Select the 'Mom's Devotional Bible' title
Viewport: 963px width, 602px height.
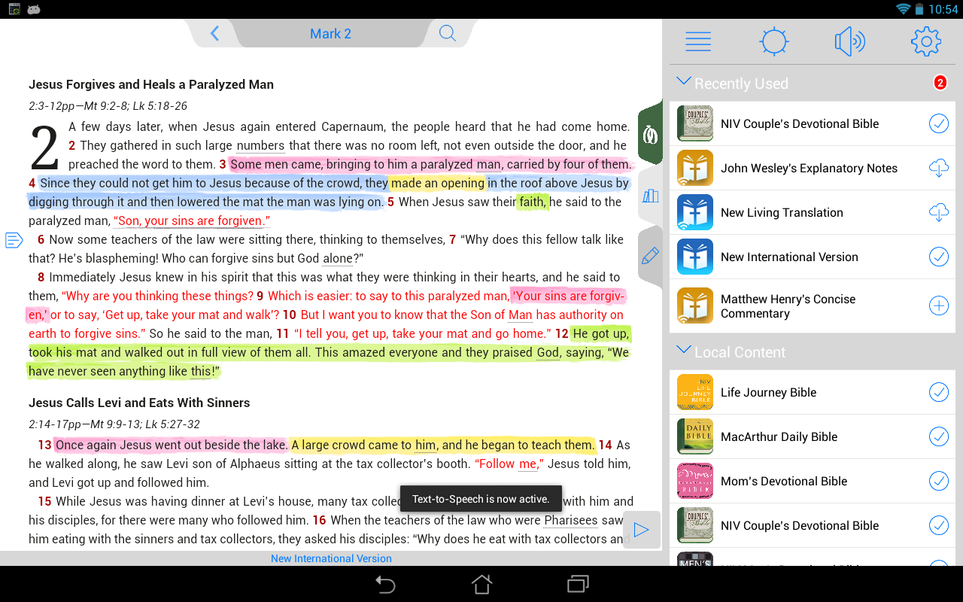tap(784, 481)
